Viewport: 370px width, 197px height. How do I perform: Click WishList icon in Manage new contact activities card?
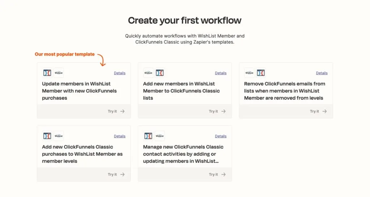[160, 136]
